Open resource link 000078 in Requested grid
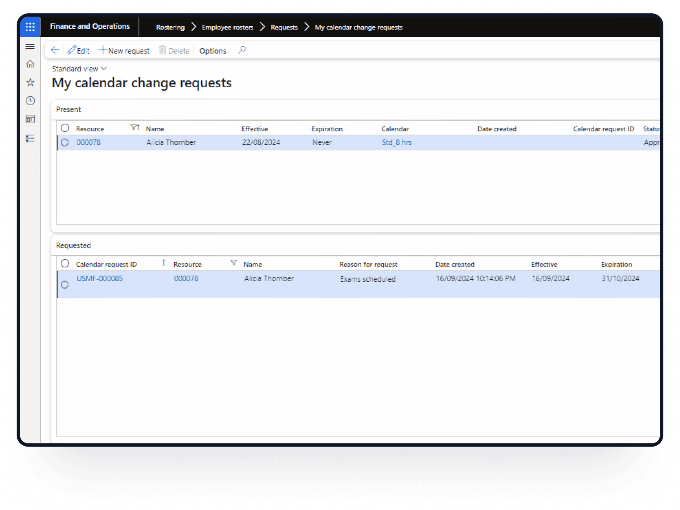 (x=186, y=279)
